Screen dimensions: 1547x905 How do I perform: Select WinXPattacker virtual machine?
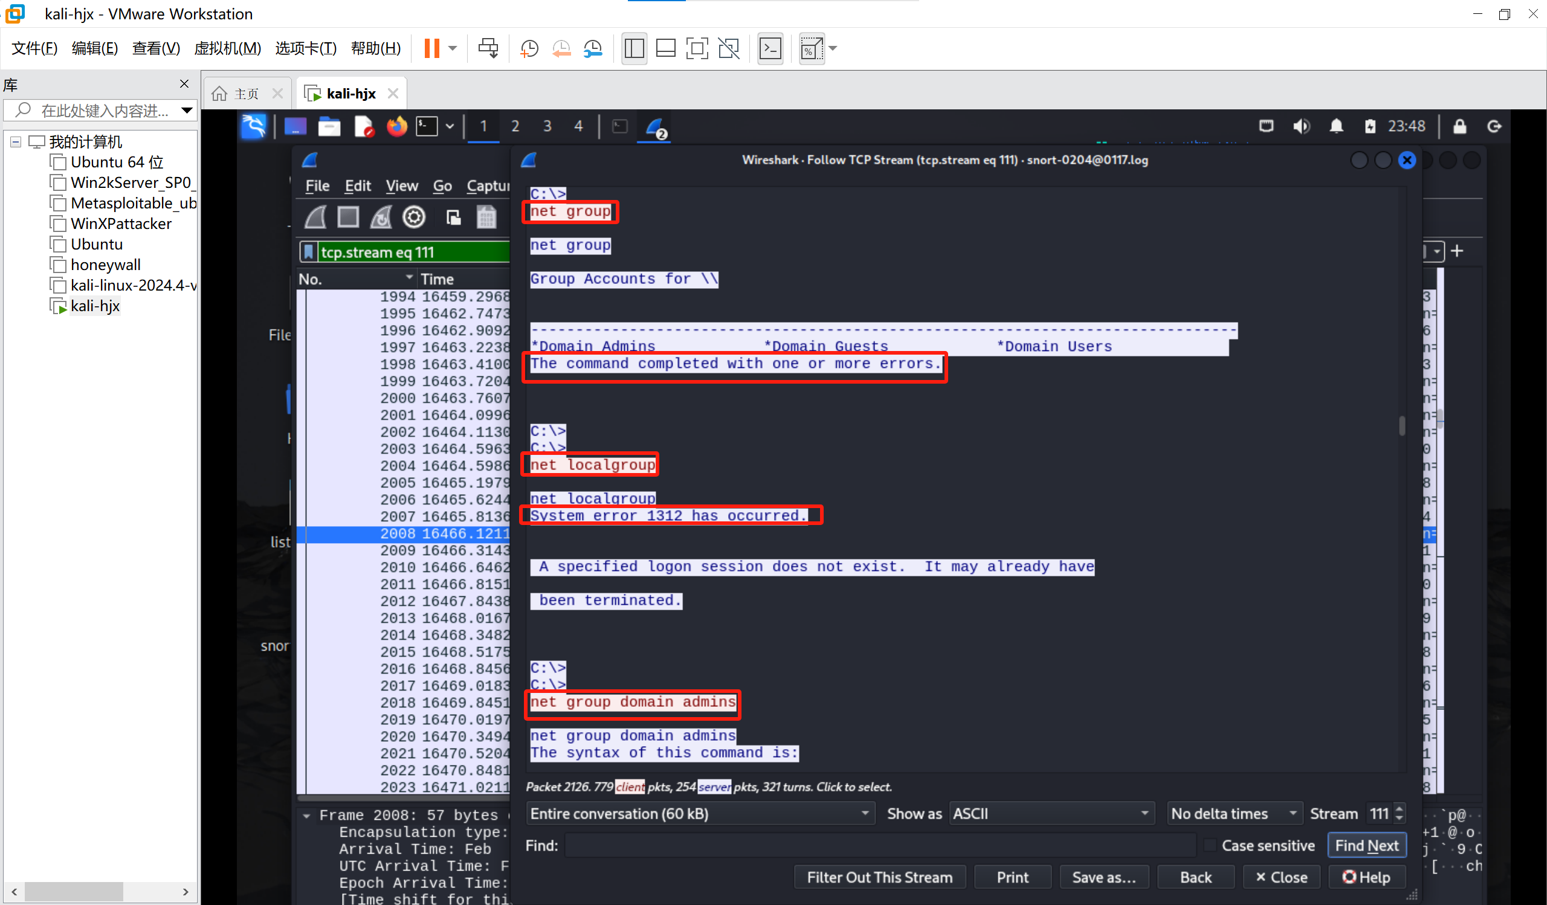pyautogui.click(x=121, y=224)
